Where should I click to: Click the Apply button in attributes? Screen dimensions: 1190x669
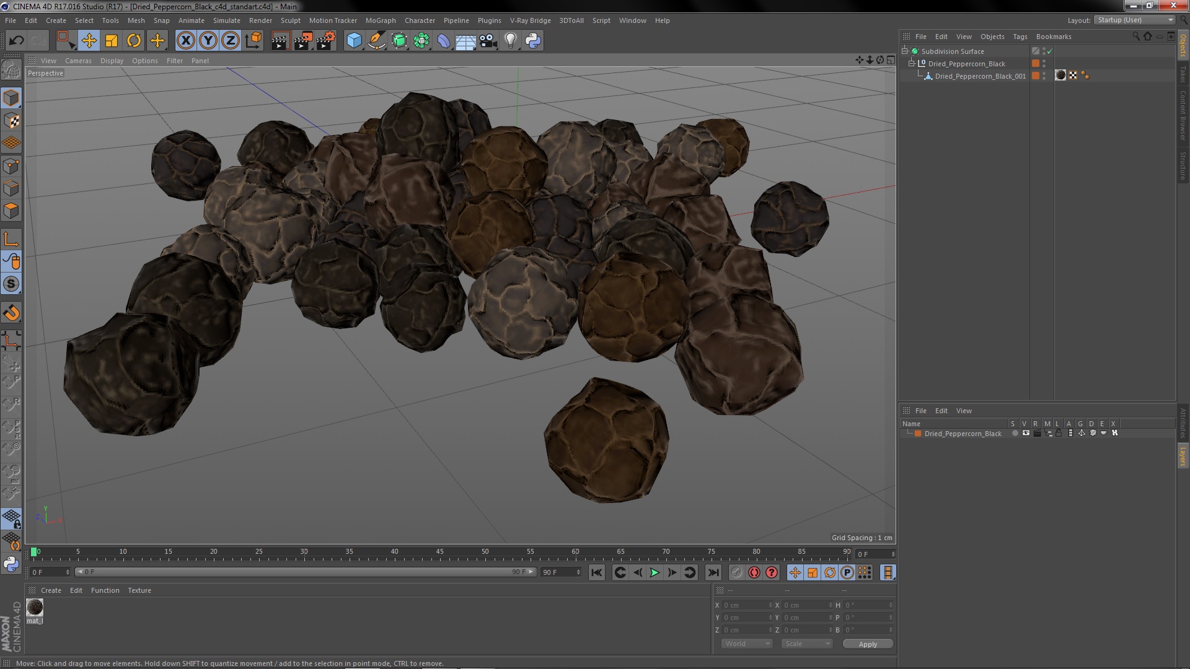(x=867, y=644)
